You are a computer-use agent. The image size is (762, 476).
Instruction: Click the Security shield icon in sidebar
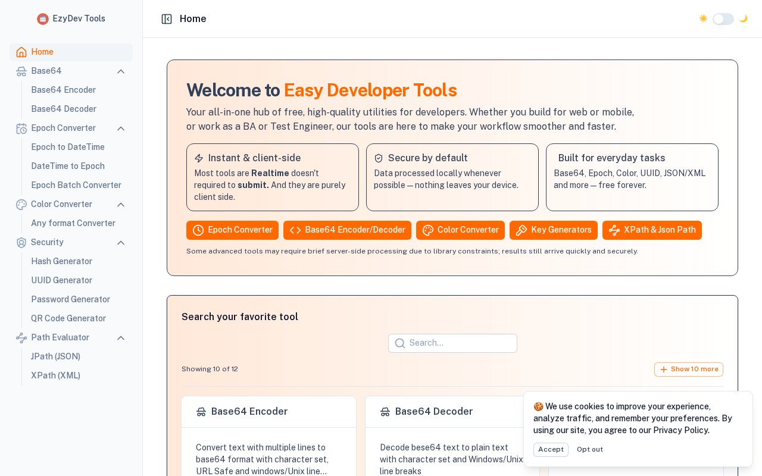point(21,243)
